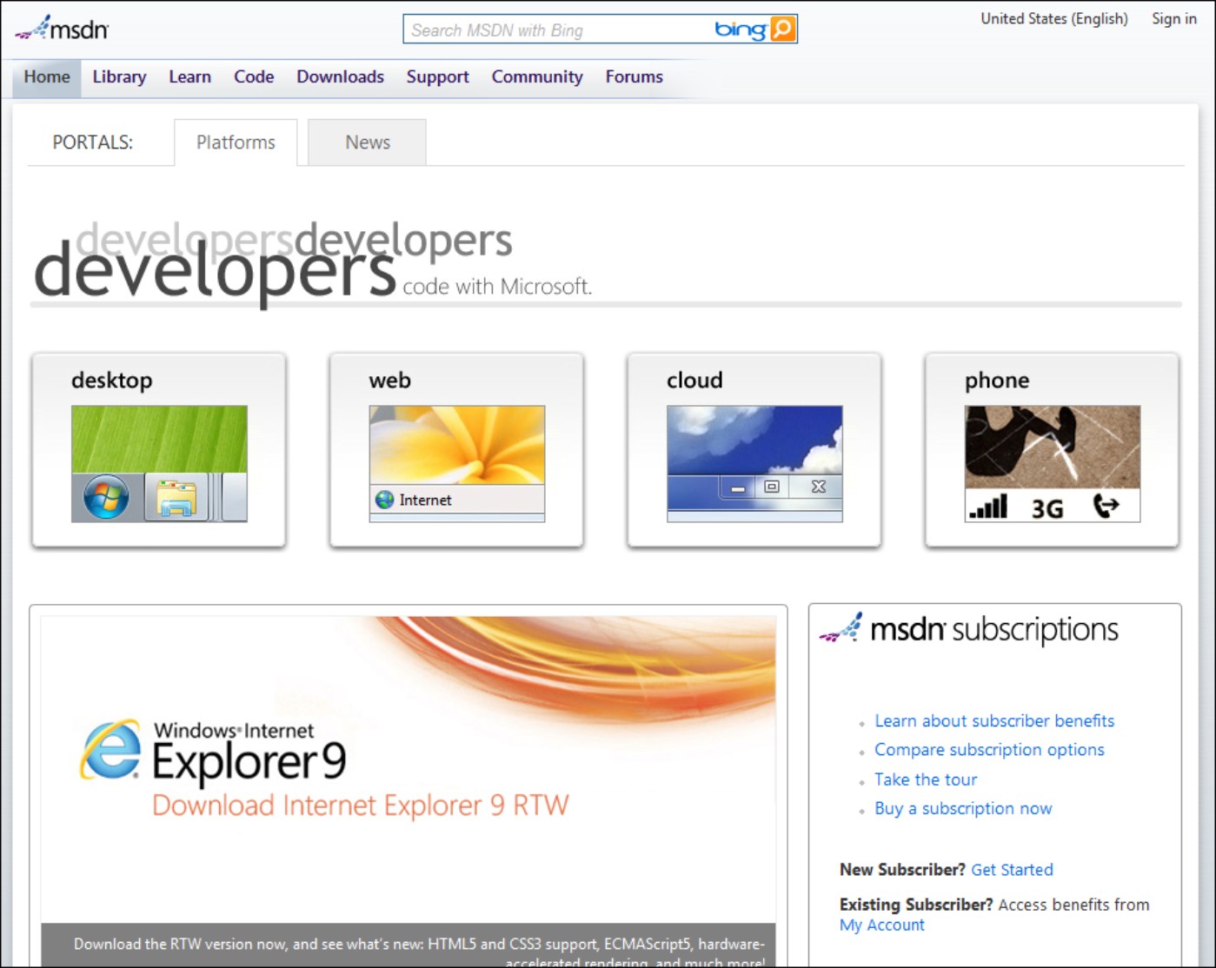
Task: Click the phone tile thumbnail image
Action: tap(1053, 463)
